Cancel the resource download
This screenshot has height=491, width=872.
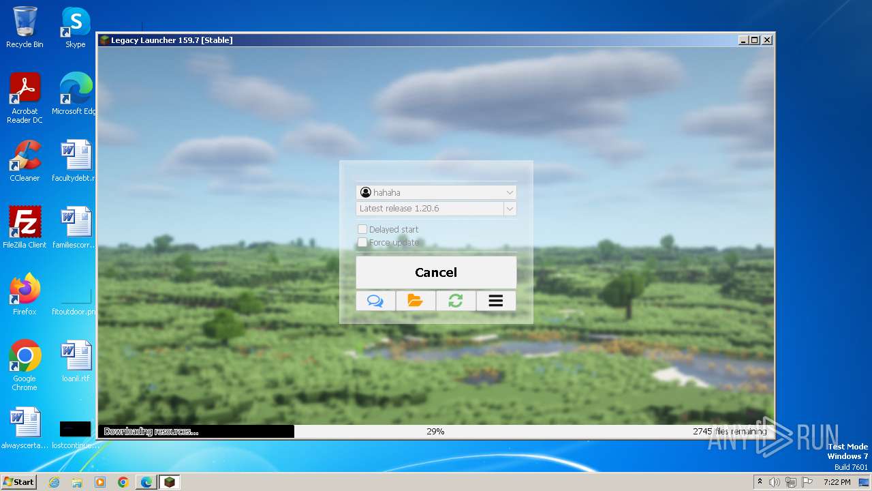[436, 272]
